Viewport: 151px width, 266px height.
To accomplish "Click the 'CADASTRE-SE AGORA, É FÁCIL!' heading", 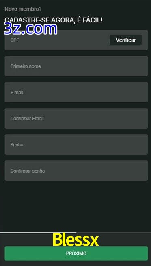I will pos(54,20).
